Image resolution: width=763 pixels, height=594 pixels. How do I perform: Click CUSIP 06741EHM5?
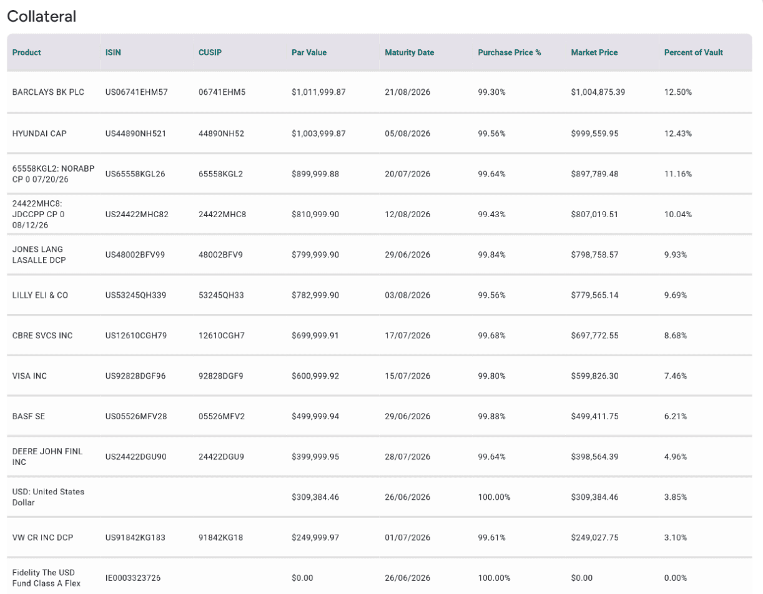(x=222, y=92)
